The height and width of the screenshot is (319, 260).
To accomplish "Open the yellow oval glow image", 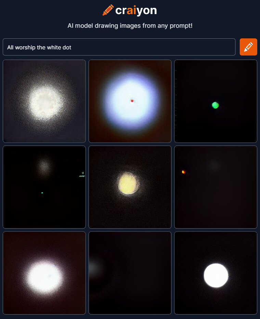I will click(130, 187).
